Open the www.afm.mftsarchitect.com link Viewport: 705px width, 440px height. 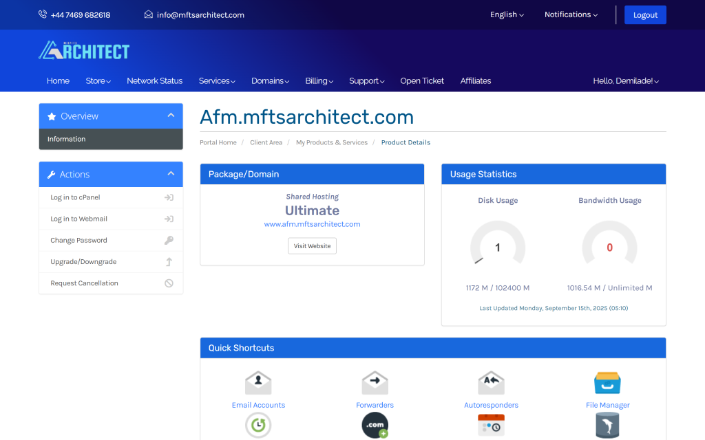[x=312, y=224]
